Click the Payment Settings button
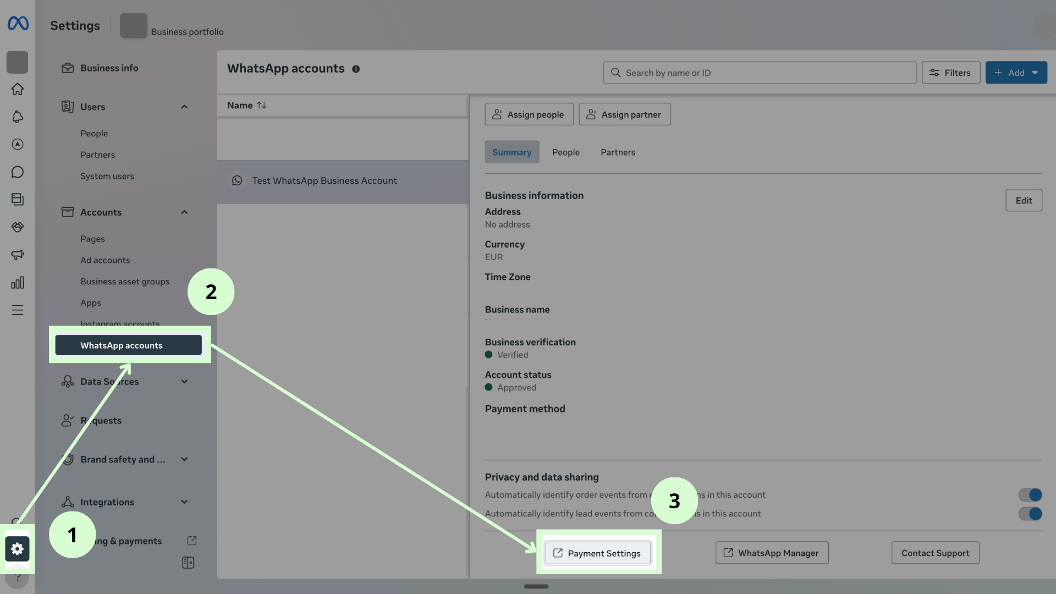Image resolution: width=1056 pixels, height=594 pixels. coord(598,553)
